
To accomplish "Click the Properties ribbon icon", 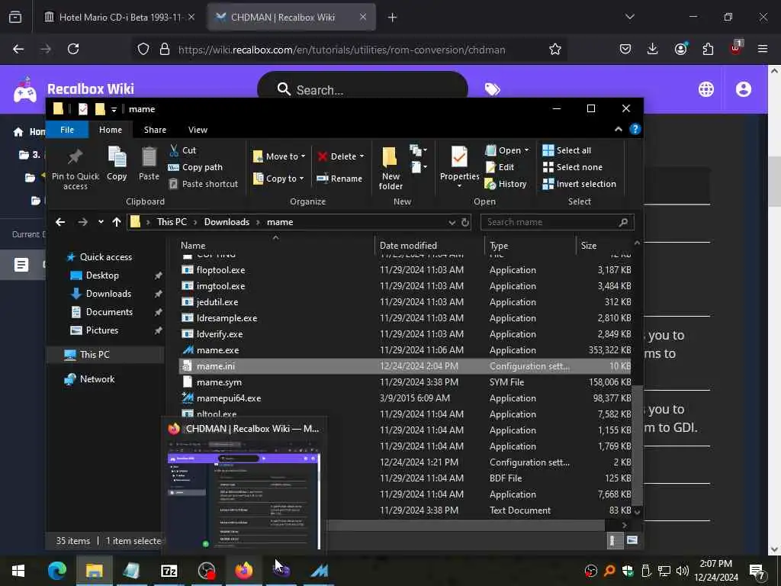I will pos(459,157).
